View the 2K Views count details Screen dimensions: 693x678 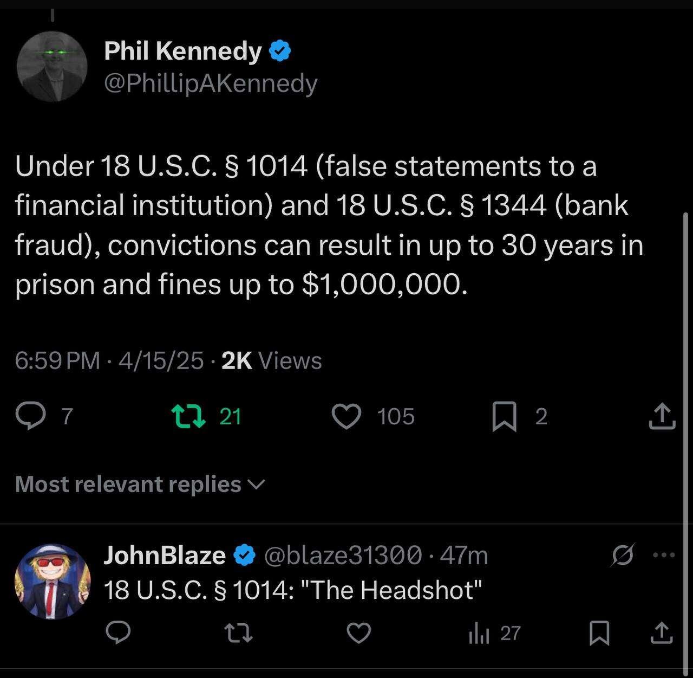click(271, 360)
